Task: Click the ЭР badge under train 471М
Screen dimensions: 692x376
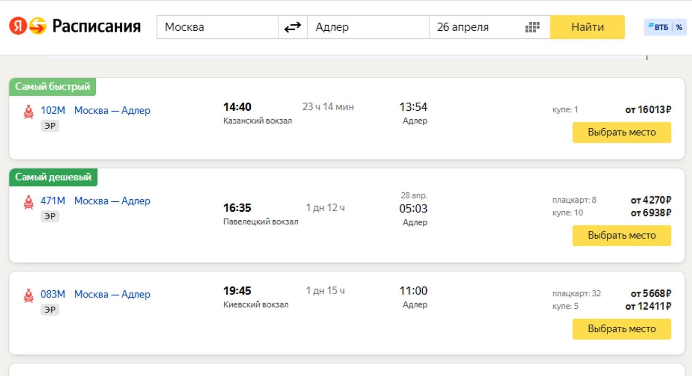Action: click(50, 216)
